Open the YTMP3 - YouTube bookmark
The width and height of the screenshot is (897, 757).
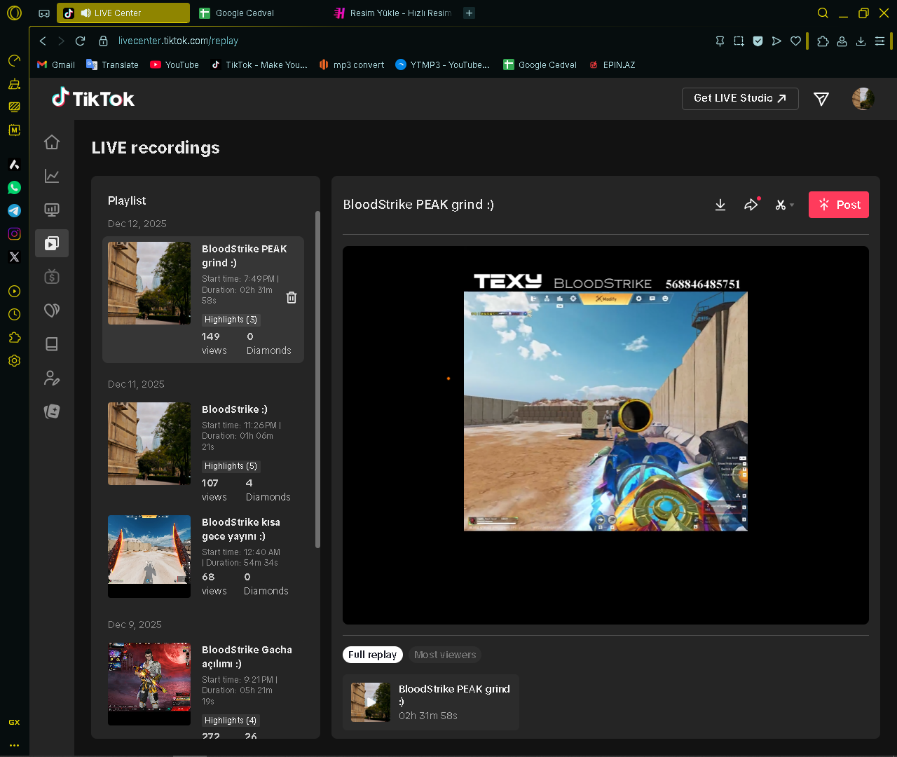tap(443, 65)
